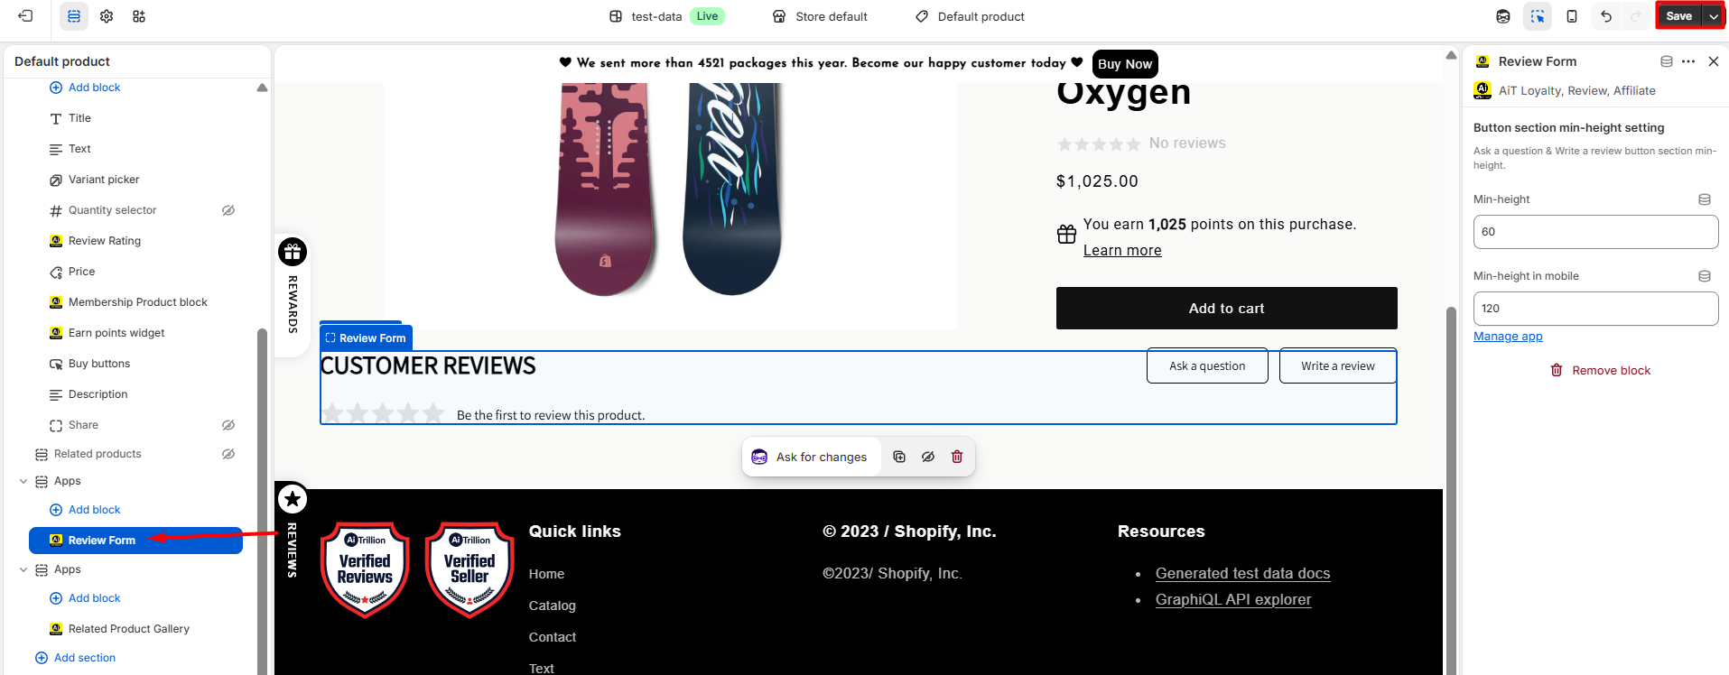Open theme settings gear icon
This screenshot has width=1729, height=675.
click(107, 16)
